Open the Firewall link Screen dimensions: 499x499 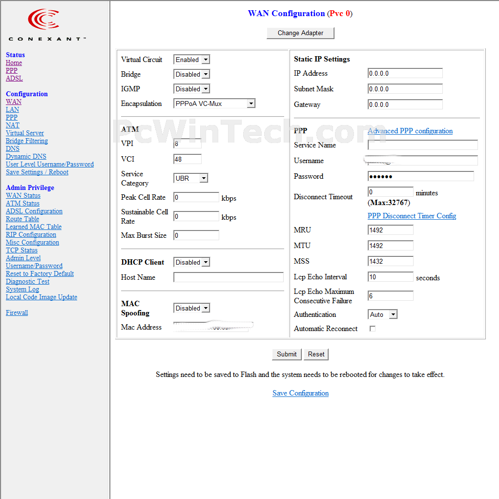pyautogui.click(x=17, y=312)
